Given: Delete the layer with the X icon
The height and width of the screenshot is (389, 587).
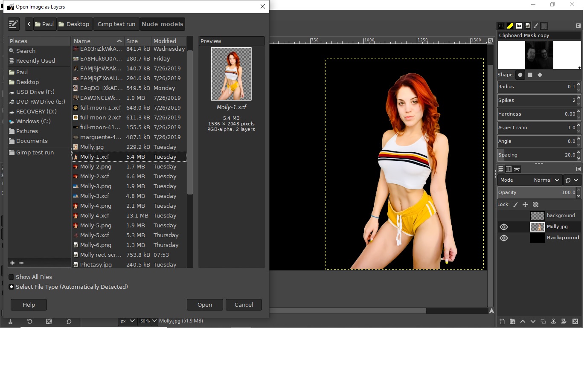Looking at the screenshot, I should coord(575,322).
